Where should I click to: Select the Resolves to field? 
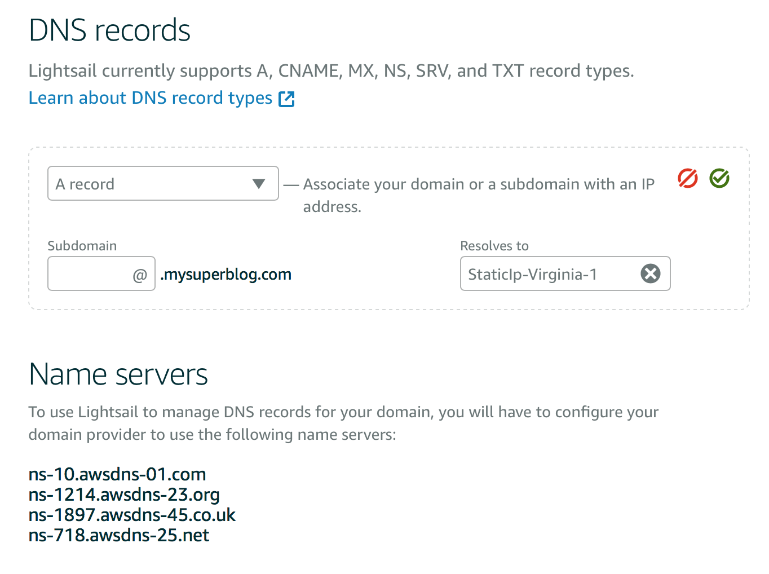(x=565, y=273)
